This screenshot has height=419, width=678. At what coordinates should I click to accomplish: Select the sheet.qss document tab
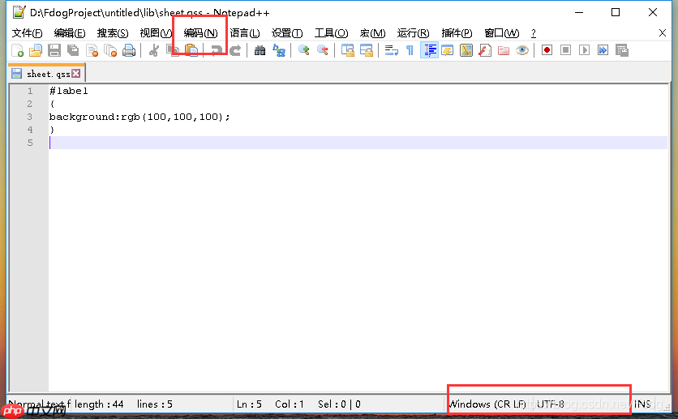coord(47,74)
